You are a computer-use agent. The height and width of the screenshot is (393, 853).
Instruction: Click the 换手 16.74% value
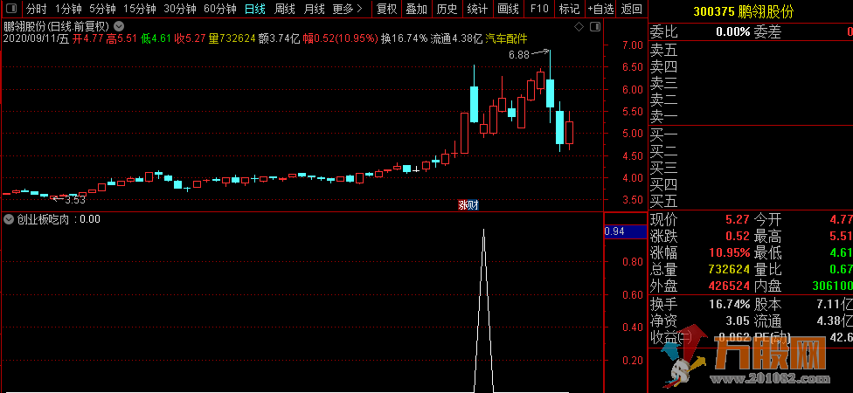tap(729, 304)
